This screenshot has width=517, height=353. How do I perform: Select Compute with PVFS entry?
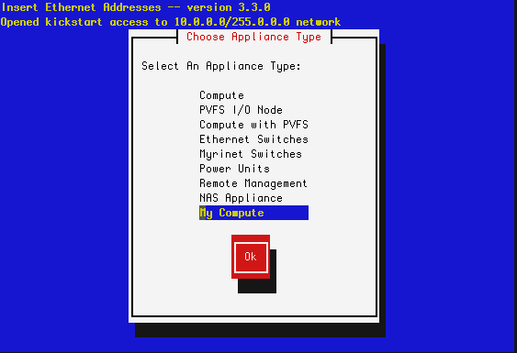pyautogui.click(x=253, y=125)
